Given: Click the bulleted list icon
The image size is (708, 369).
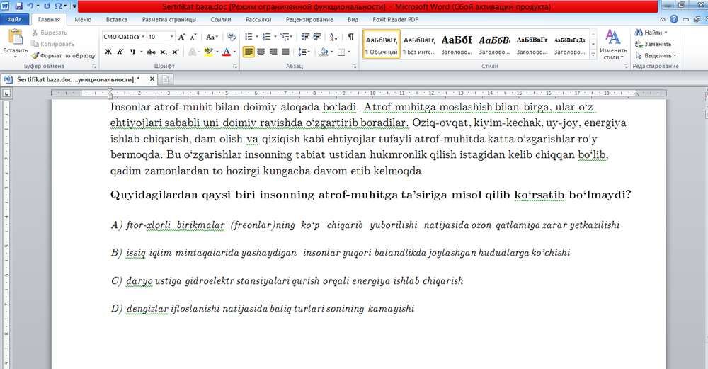Looking at the screenshot, I should (x=249, y=37).
